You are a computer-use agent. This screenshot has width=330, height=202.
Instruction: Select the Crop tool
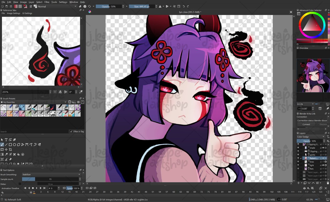click(x=10, y=149)
